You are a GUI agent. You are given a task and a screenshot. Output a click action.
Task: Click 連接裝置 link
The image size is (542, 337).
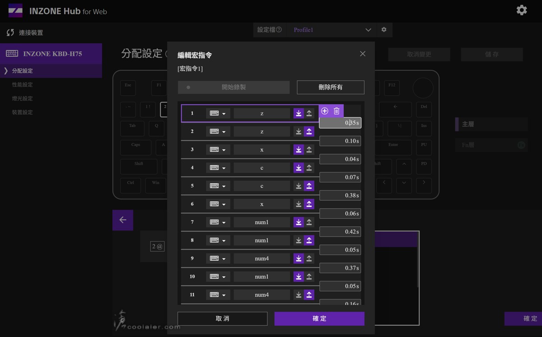(31, 32)
